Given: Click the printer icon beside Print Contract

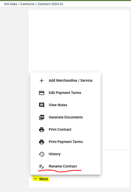Looking at the screenshot, I should click(42, 129).
